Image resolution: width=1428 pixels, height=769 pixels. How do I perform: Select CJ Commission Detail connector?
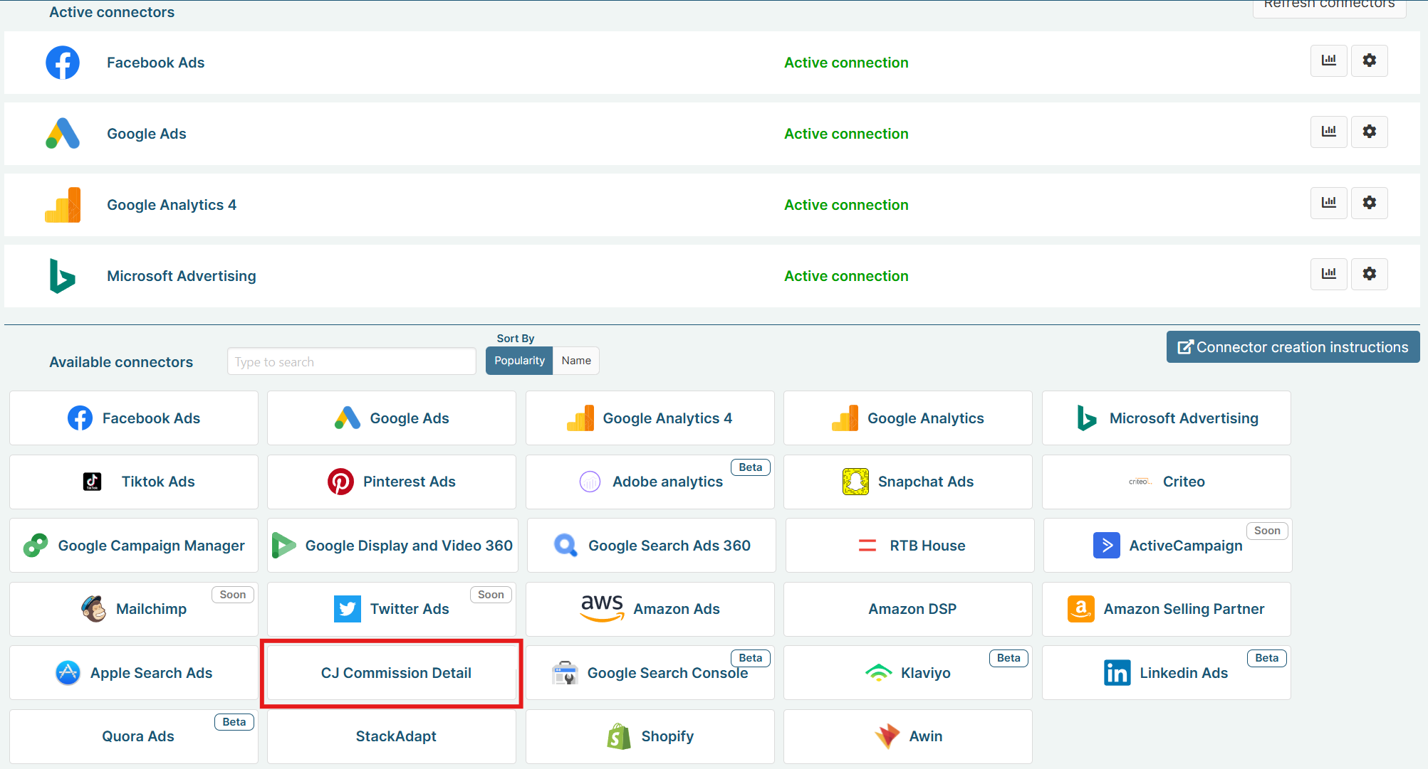click(x=395, y=673)
